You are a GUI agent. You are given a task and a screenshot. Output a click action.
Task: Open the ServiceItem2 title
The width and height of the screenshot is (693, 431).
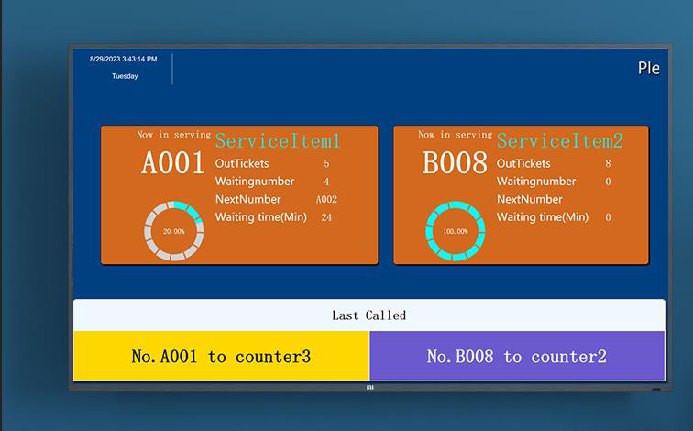[559, 141]
